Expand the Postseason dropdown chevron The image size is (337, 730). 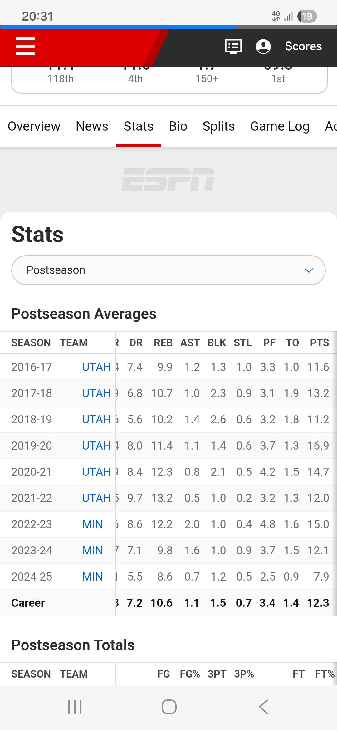(309, 270)
